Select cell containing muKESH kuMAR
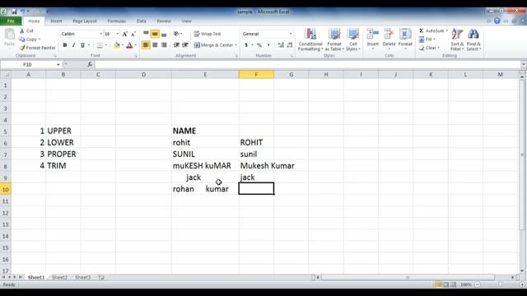 [x=205, y=166]
